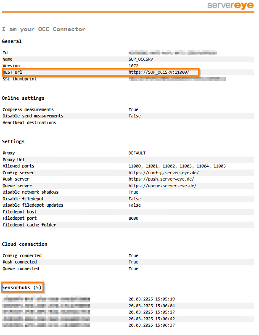Click the Heartbeat destinations label
Image resolution: width=259 pixels, height=335 pixels.
29,122
